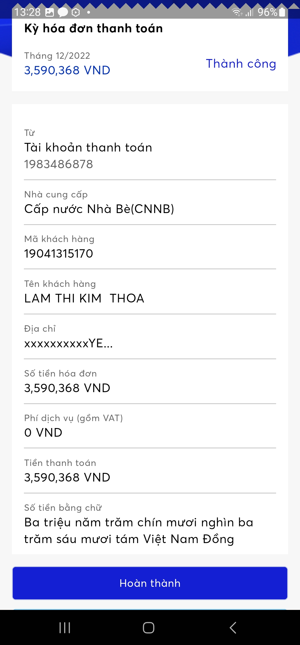Viewport: 300px width, 645px height.
Task: Tap the source account number 1983486878
Action: click(59, 164)
